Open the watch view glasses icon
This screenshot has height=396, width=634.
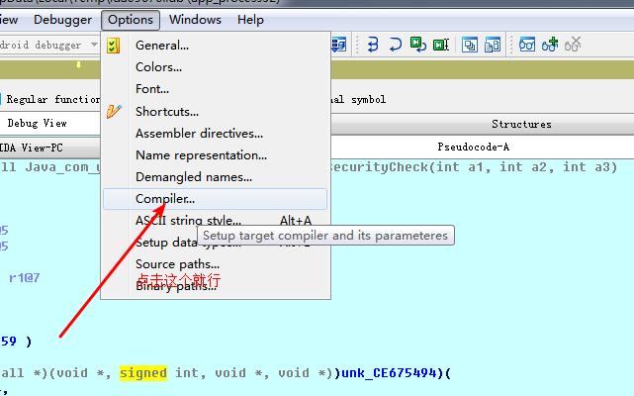527,45
